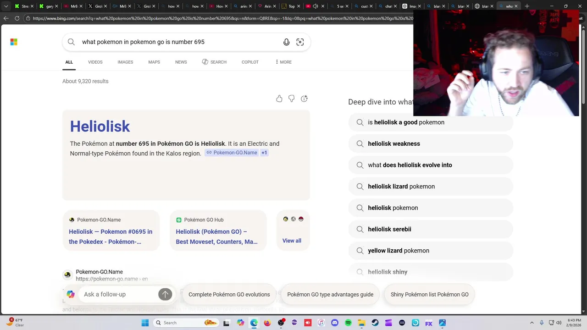Open the tab search dropdown arrow

(x=6, y=6)
